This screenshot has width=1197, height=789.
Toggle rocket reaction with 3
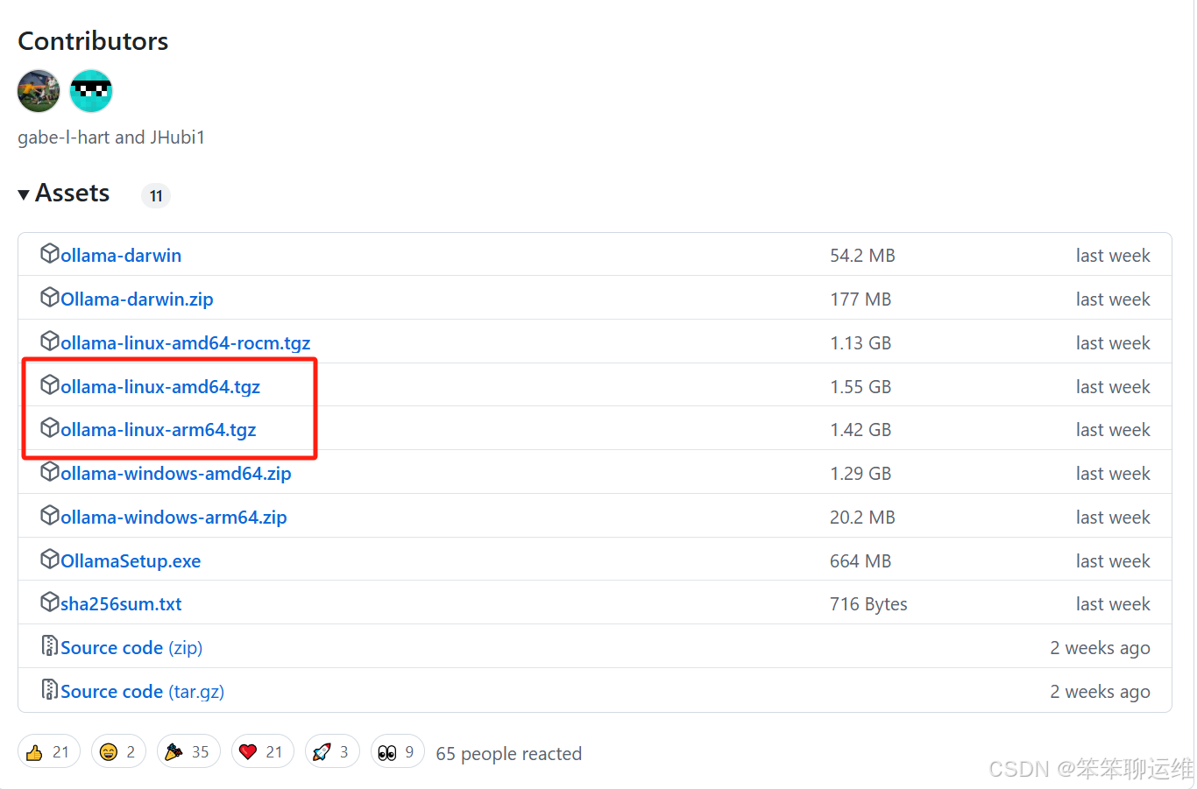coord(332,751)
